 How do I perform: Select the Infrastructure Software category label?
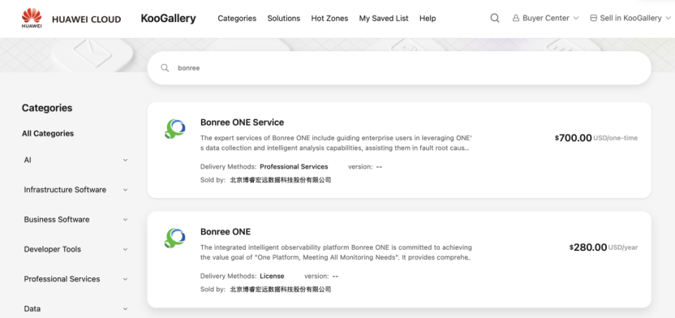pyautogui.click(x=65, y=190)
